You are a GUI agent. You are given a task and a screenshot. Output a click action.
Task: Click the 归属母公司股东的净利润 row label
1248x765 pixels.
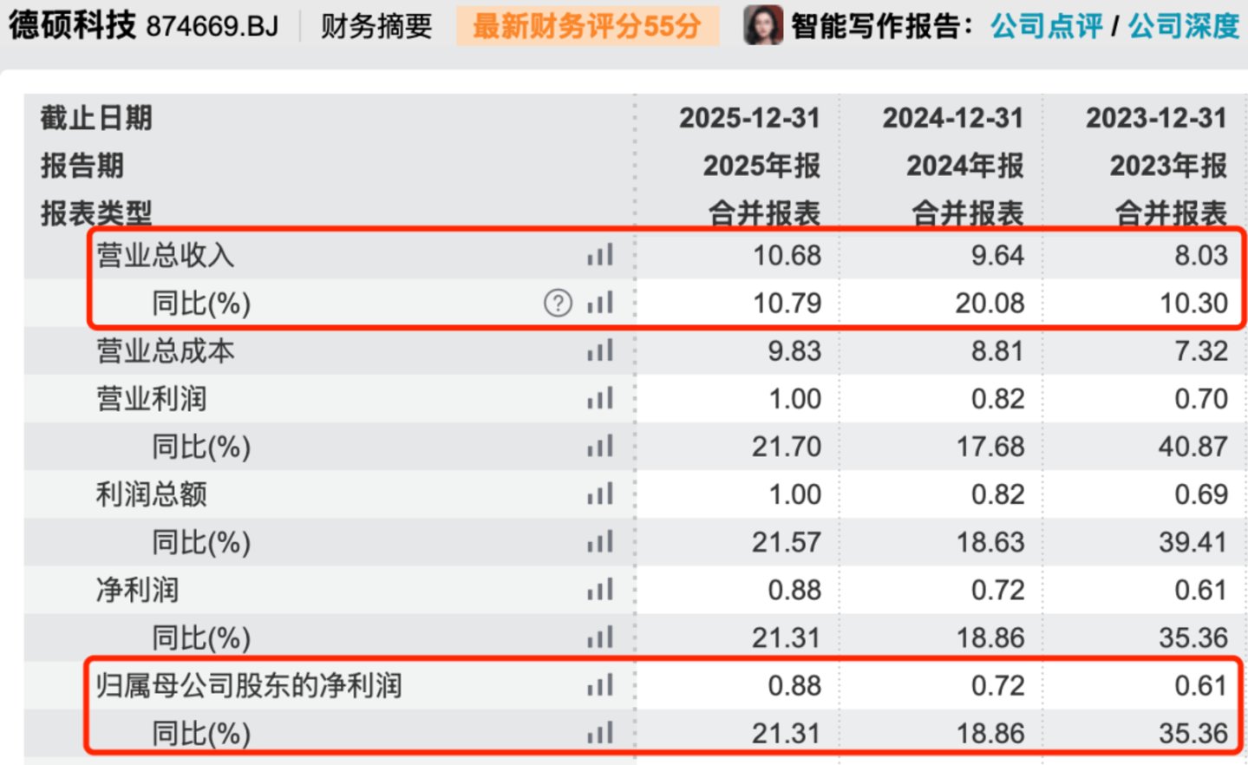[x=249, y=685]
